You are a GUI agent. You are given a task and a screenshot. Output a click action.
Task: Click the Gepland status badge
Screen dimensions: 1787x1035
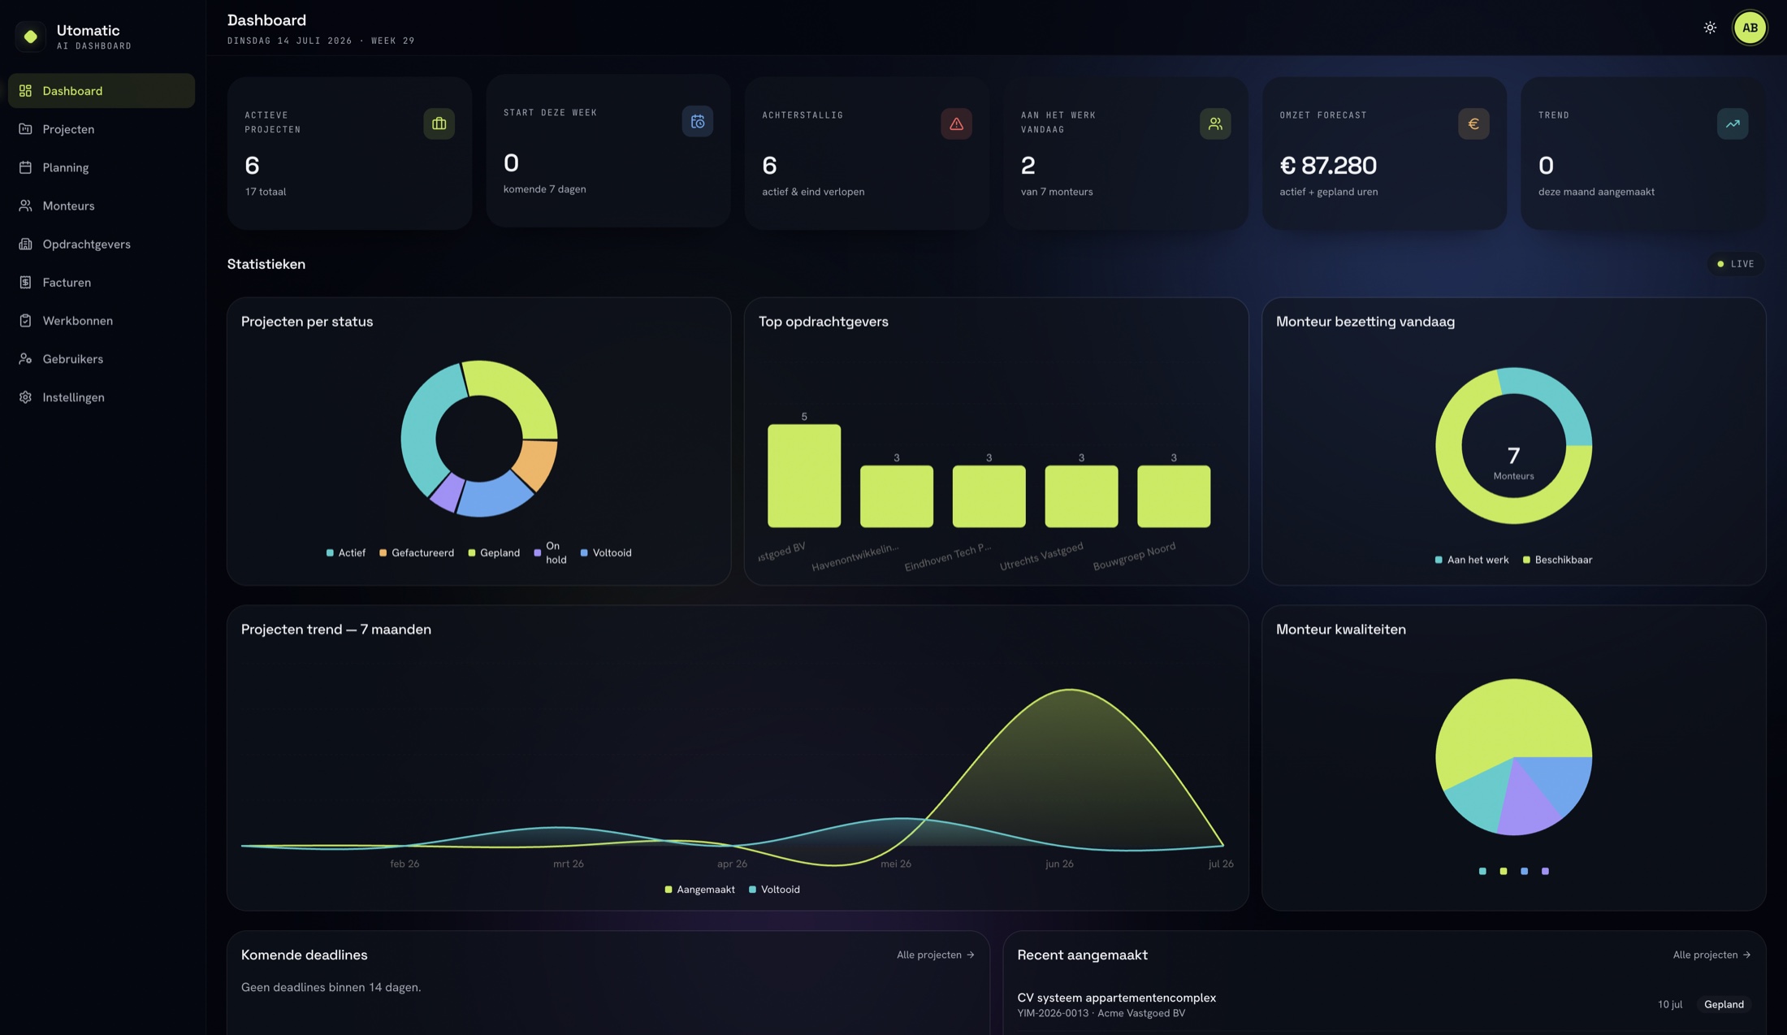[1724, 1005]
